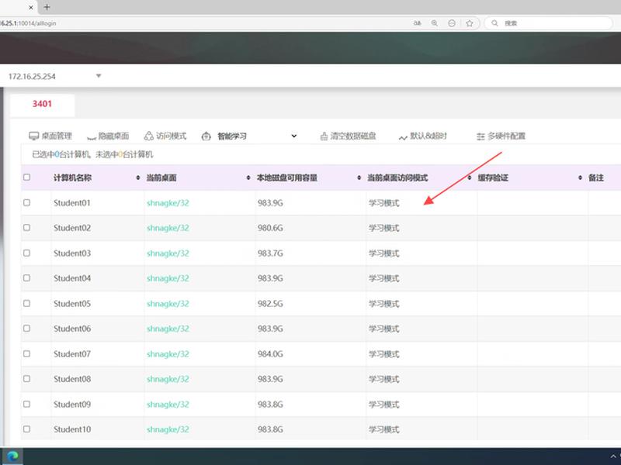
Task: Click 清空数据磁盘 clear data disk
Action: click(348, 136)
